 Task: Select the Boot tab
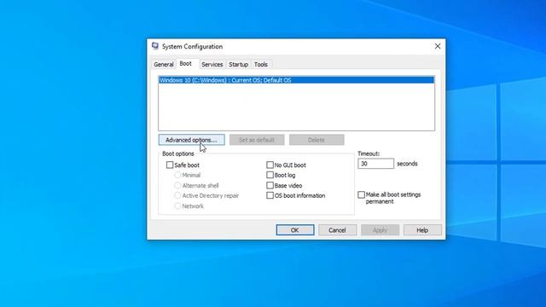pyautogui.click(x=186, y=64)
